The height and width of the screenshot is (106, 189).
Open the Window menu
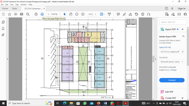pyautogui.click(x=24, y=5)
